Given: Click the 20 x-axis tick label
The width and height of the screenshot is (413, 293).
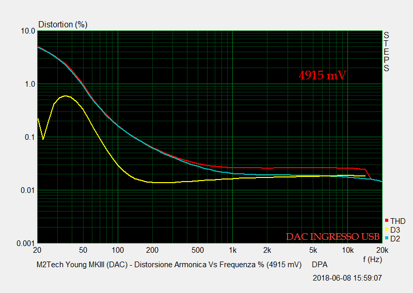Looking at the screenshot, I should [x=37, y=250].
